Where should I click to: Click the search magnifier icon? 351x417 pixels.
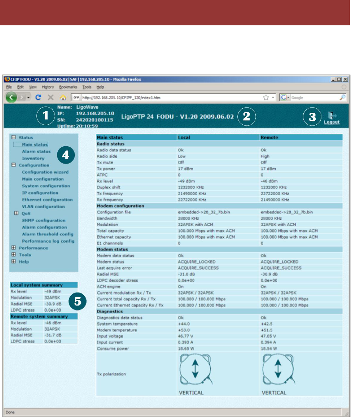(343, 98)
